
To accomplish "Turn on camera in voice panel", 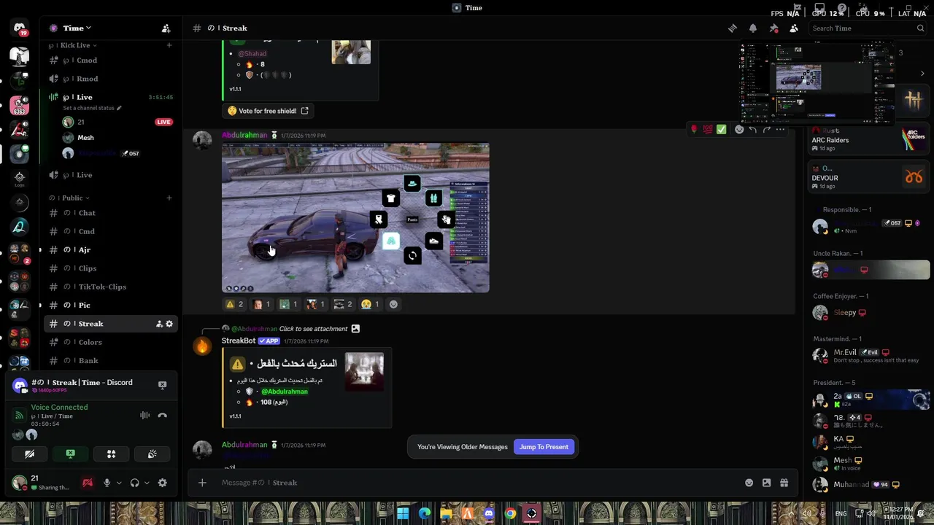I will point(30,454).
